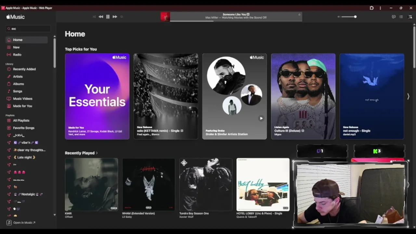Show more Top Picks with right chevron
416x234 pixels.
408,97
